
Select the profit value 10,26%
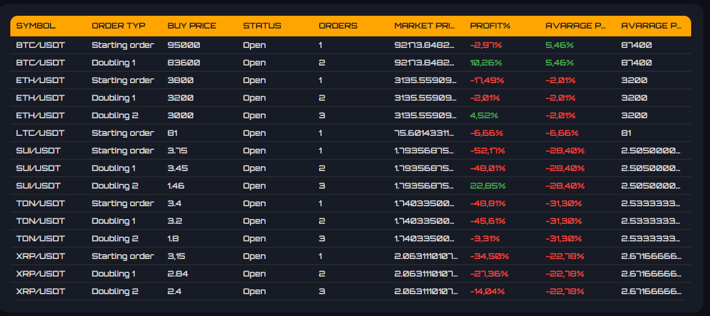tap(485, 63)
